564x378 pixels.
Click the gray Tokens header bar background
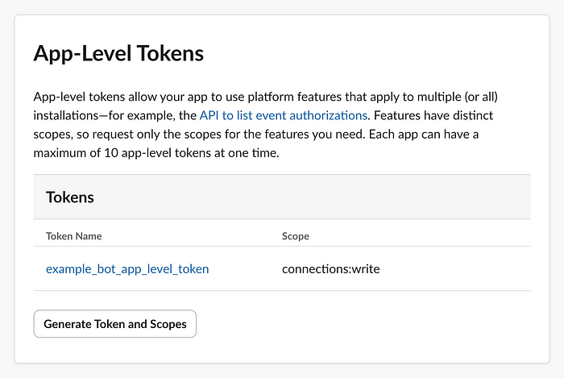(282, 197)
